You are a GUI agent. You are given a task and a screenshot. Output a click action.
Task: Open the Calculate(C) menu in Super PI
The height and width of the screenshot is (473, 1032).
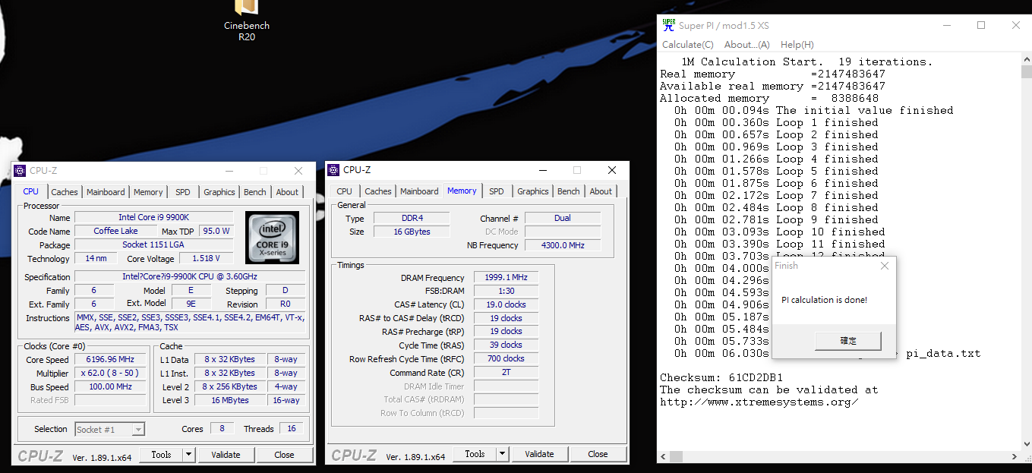pyautogui.click(x=688, y=45)
